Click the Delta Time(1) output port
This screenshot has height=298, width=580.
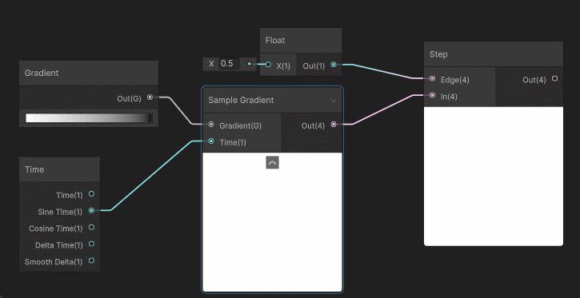tap(91, 244)
